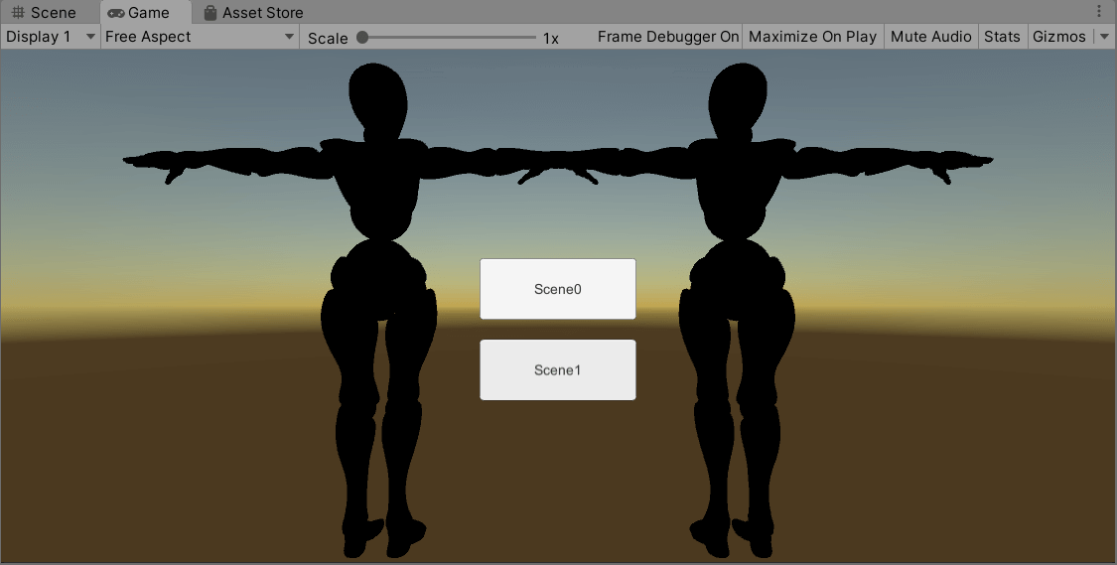Expand the Gizmos dropdown arrow
Screen dimensions: 1117x565
[x=1104, y=37]
